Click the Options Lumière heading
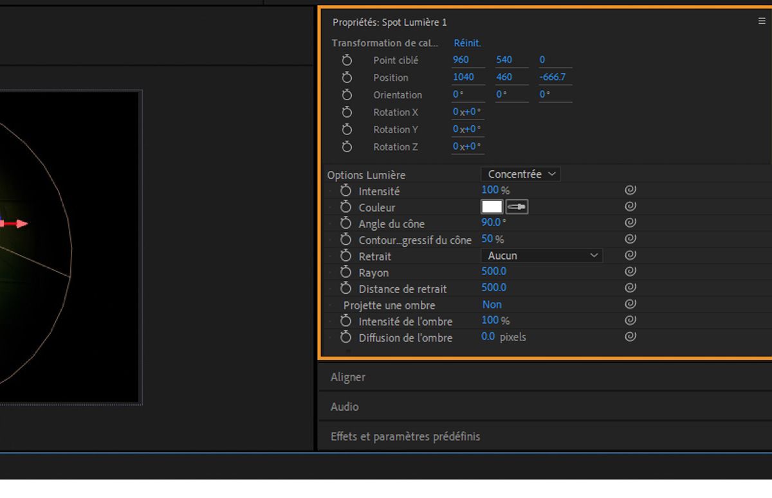The width and height of the screenshot is (772, 498). [x=366, y=175]
